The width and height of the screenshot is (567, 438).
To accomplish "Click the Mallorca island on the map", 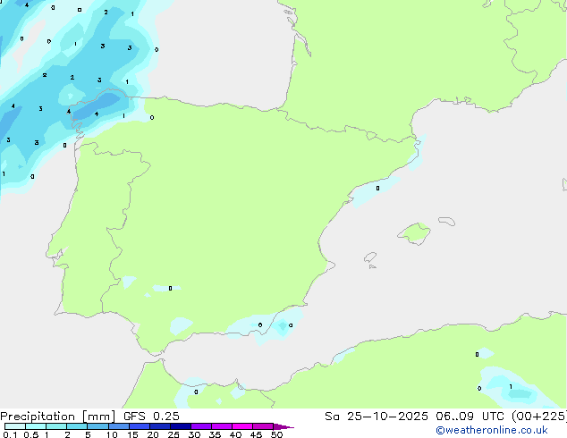I will click(x=414, y=233).
